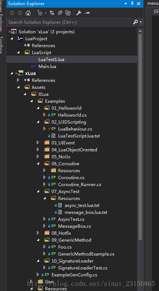This screenshot has height=291, width=159.
Task: Click the lock icon beside LuaTestScript.lua.txt
Action: (x=49, y=136)
